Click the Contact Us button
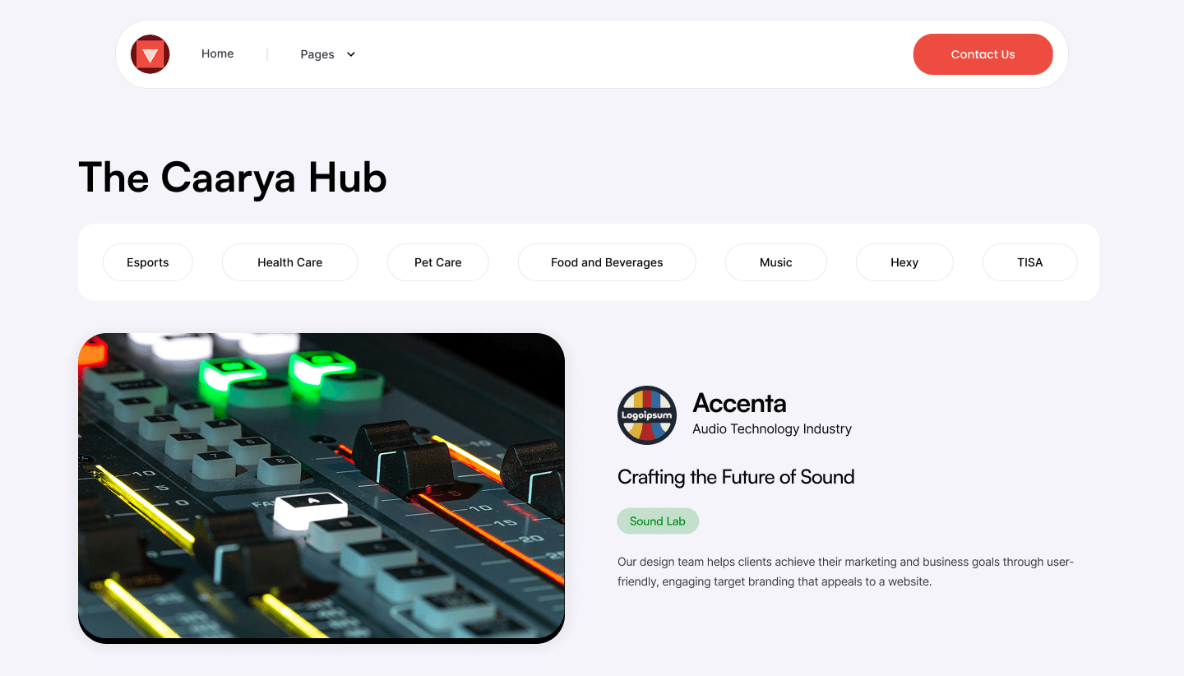 [983, 54]
